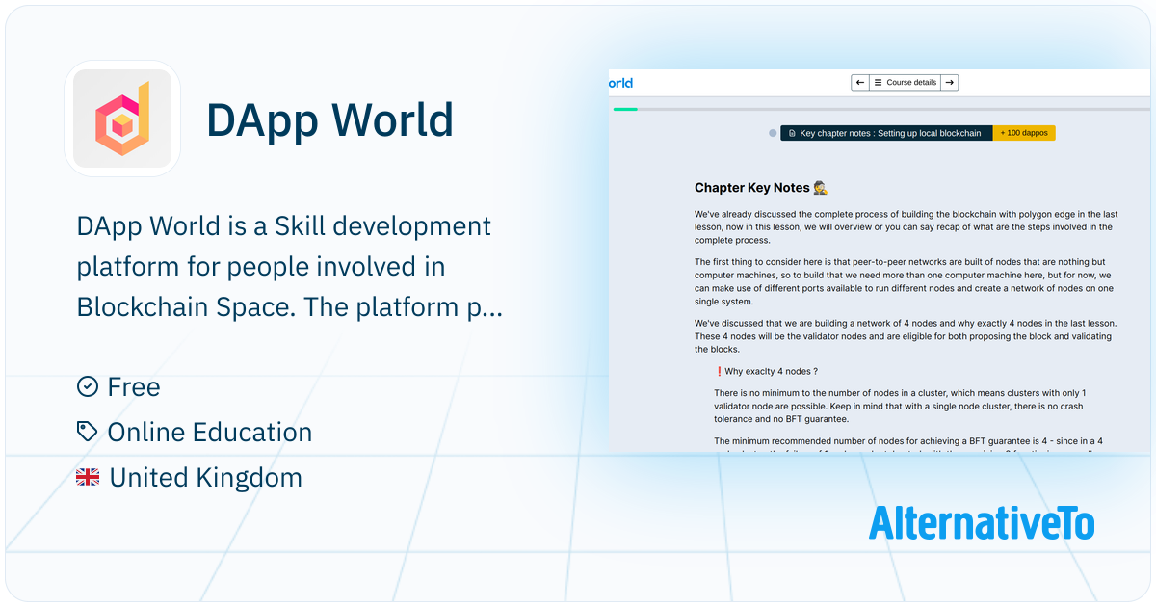Select the Key chapter notes chip
The image size is (1156, 607).
885,133
